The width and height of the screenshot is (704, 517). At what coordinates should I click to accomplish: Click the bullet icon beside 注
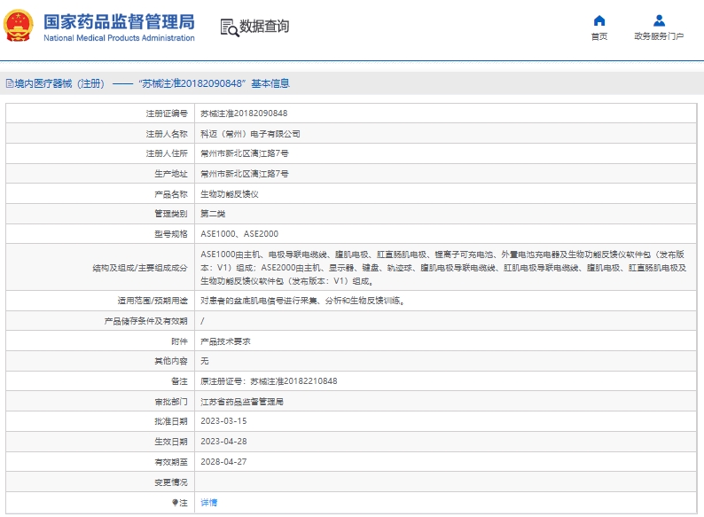tap(175, 503)
